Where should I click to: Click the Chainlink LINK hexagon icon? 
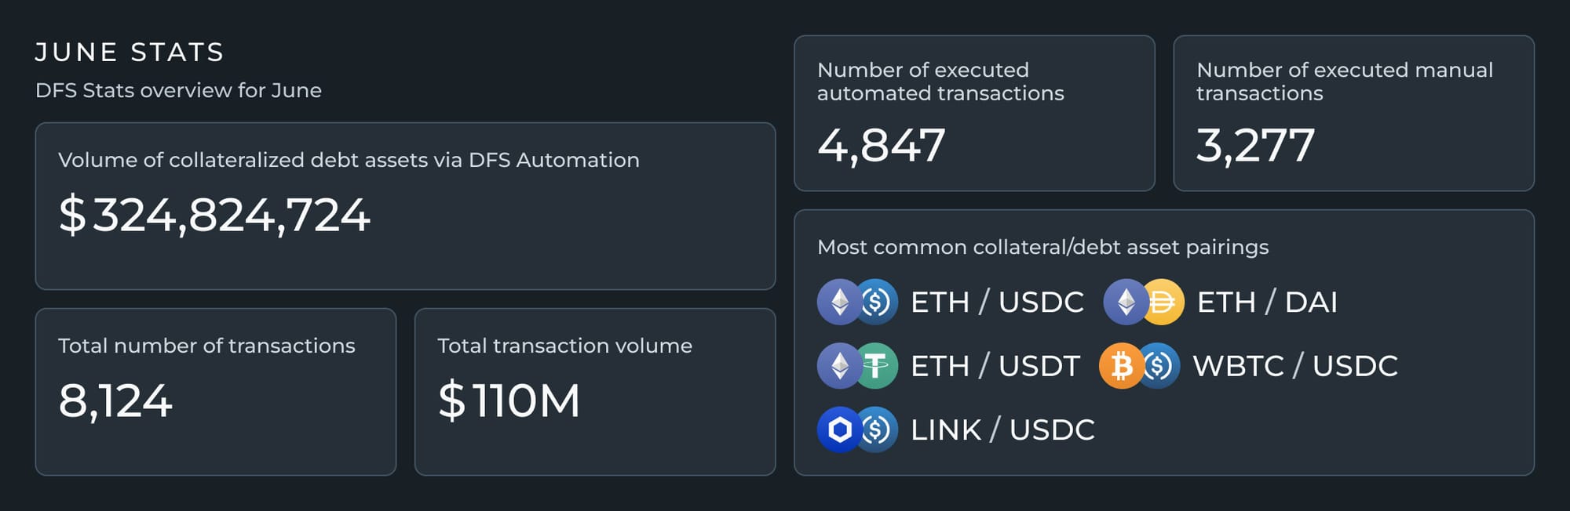pyautogui.click(x=839, y=429)
